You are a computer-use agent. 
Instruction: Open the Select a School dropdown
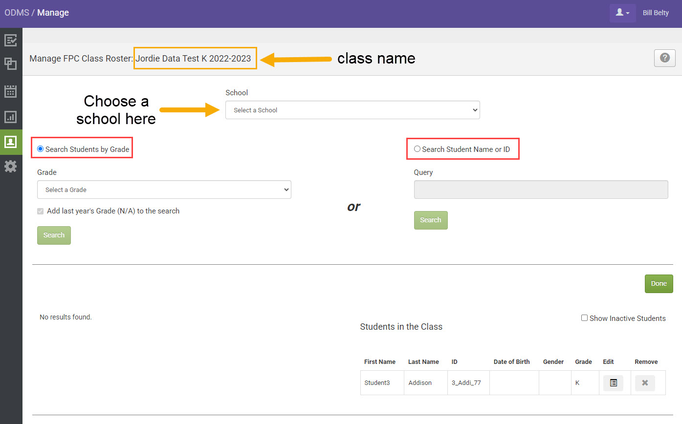tap(352, 110)
